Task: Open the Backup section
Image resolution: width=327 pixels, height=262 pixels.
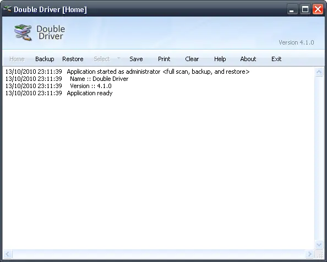Action: click(45, 59)
